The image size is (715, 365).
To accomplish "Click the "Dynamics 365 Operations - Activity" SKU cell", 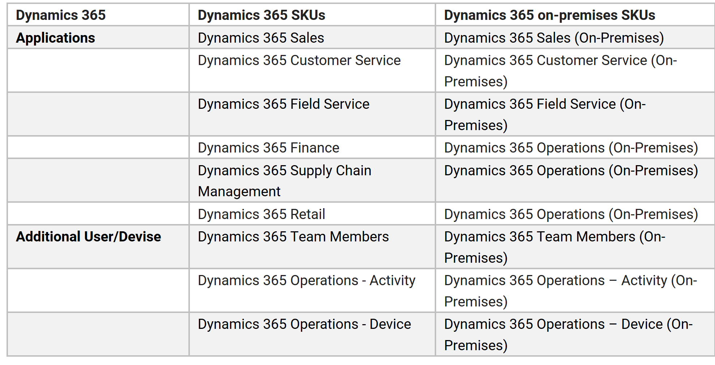I will point(306,280).
